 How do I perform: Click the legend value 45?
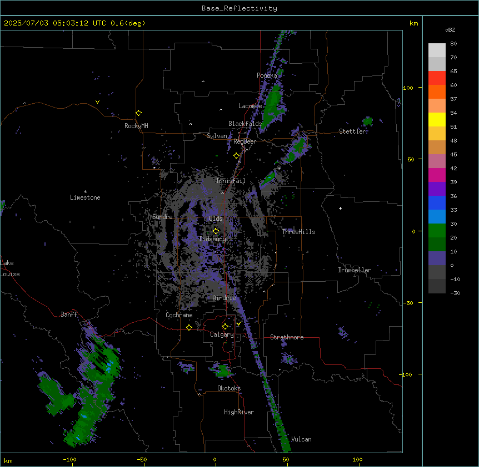(453, 154)
